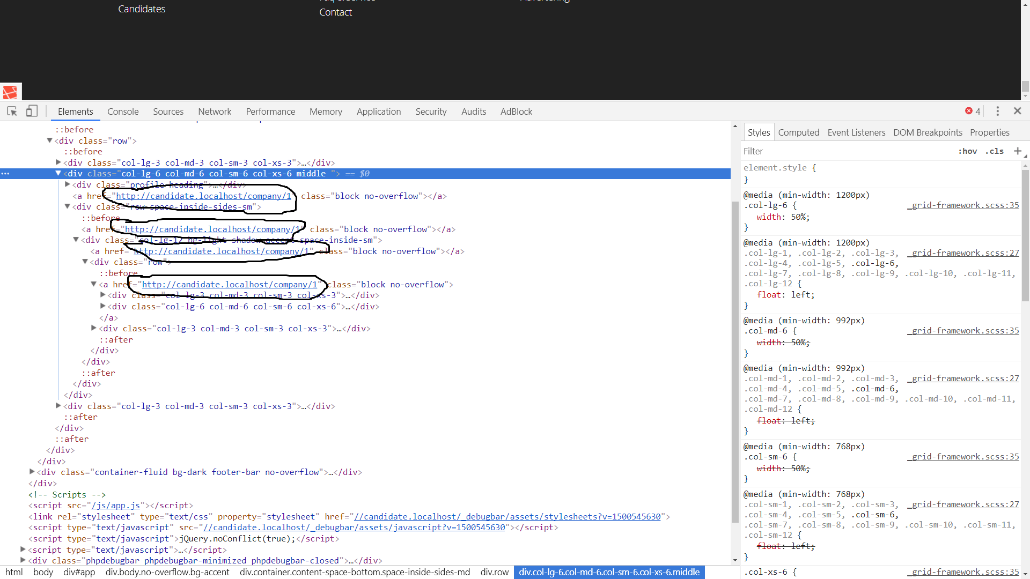
Task: Toggle the :hov element state panel
Action: point(967,151)
